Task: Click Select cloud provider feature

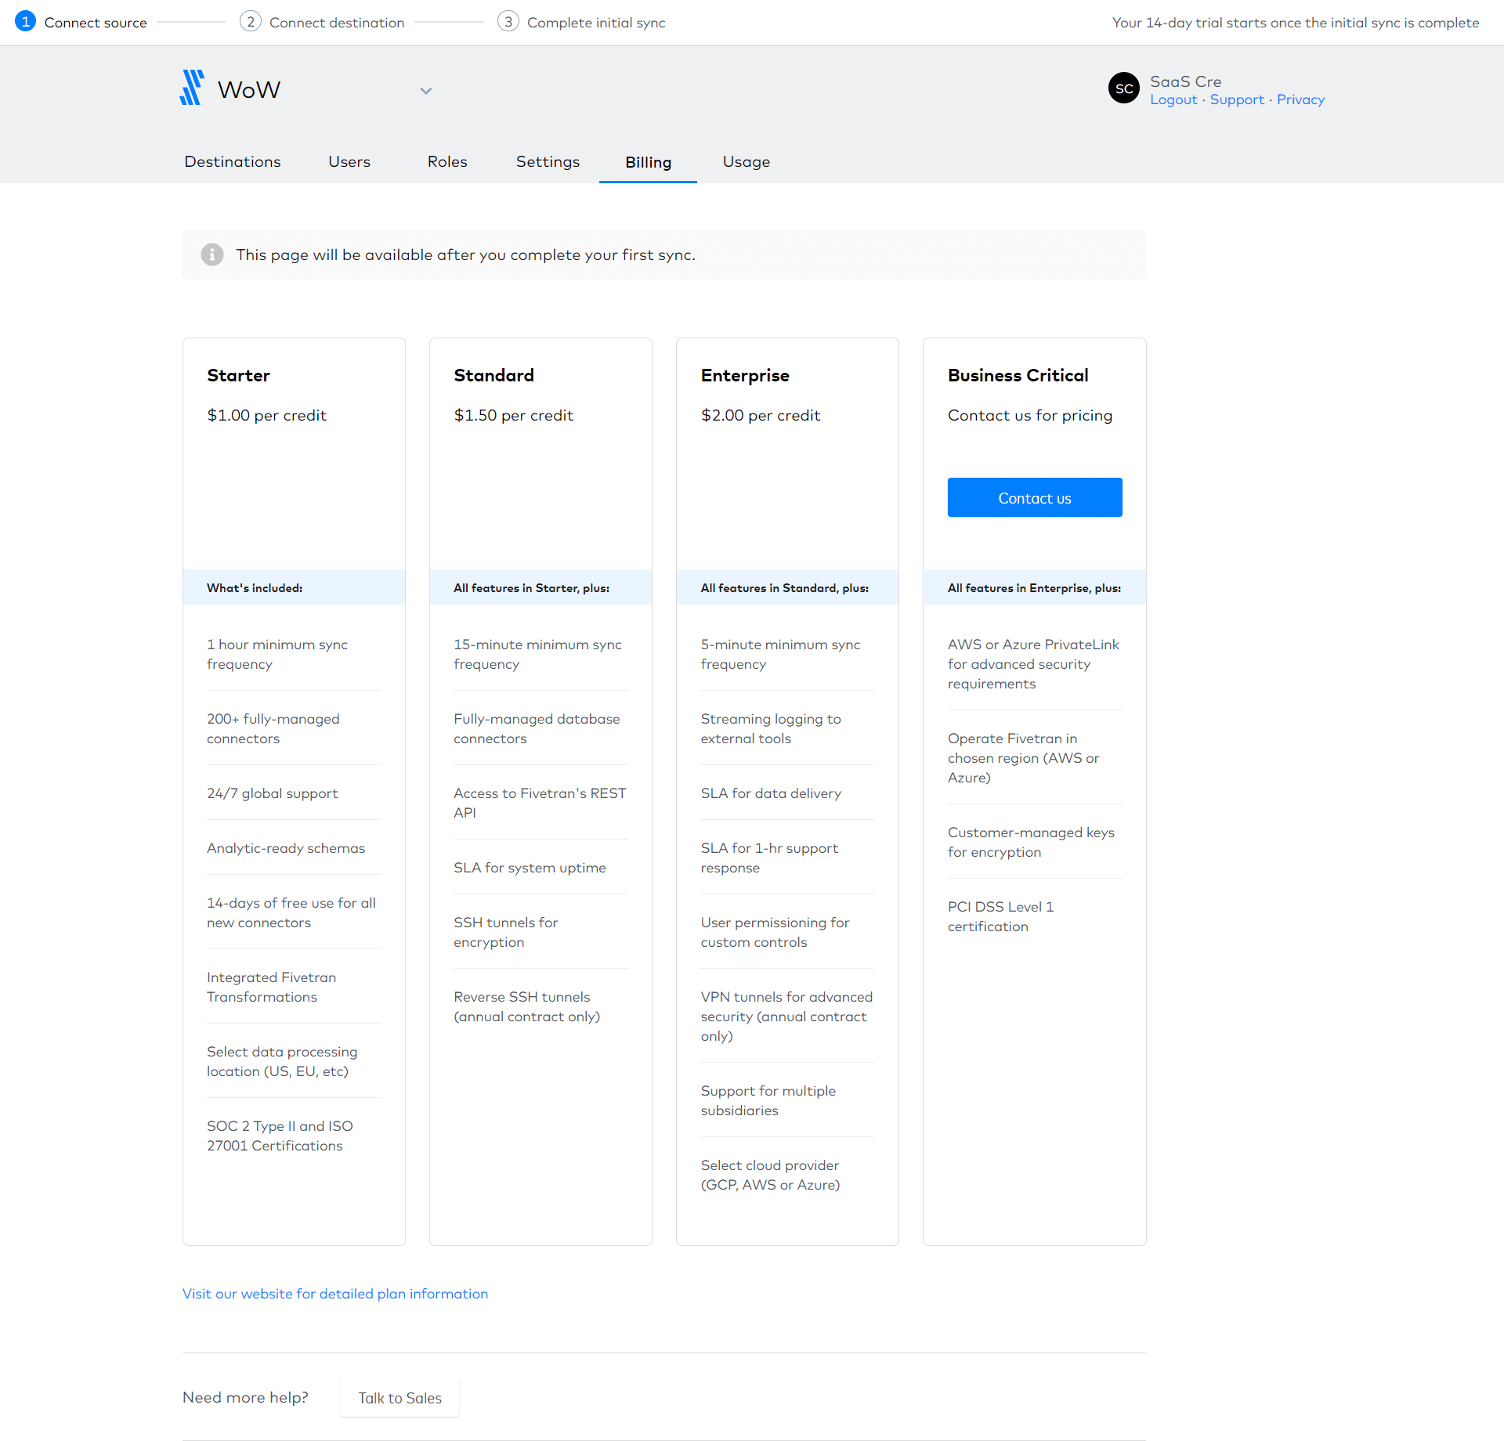Action: 770,1175
